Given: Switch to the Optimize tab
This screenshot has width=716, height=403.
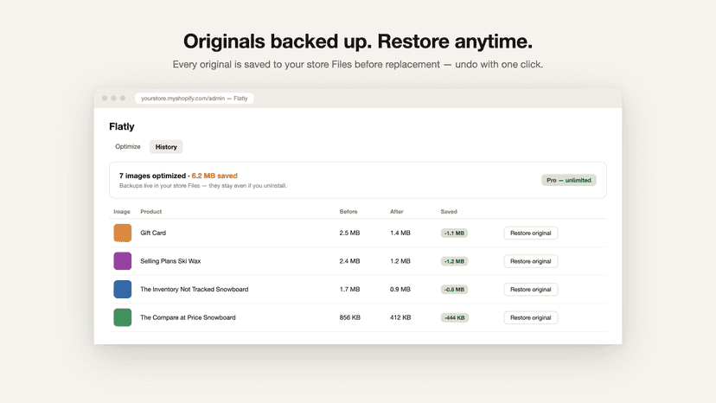Looking at the screenshot, I should pos(128,147).
